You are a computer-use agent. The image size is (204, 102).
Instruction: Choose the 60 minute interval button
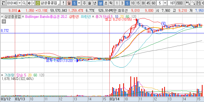[x=153, y=3]
